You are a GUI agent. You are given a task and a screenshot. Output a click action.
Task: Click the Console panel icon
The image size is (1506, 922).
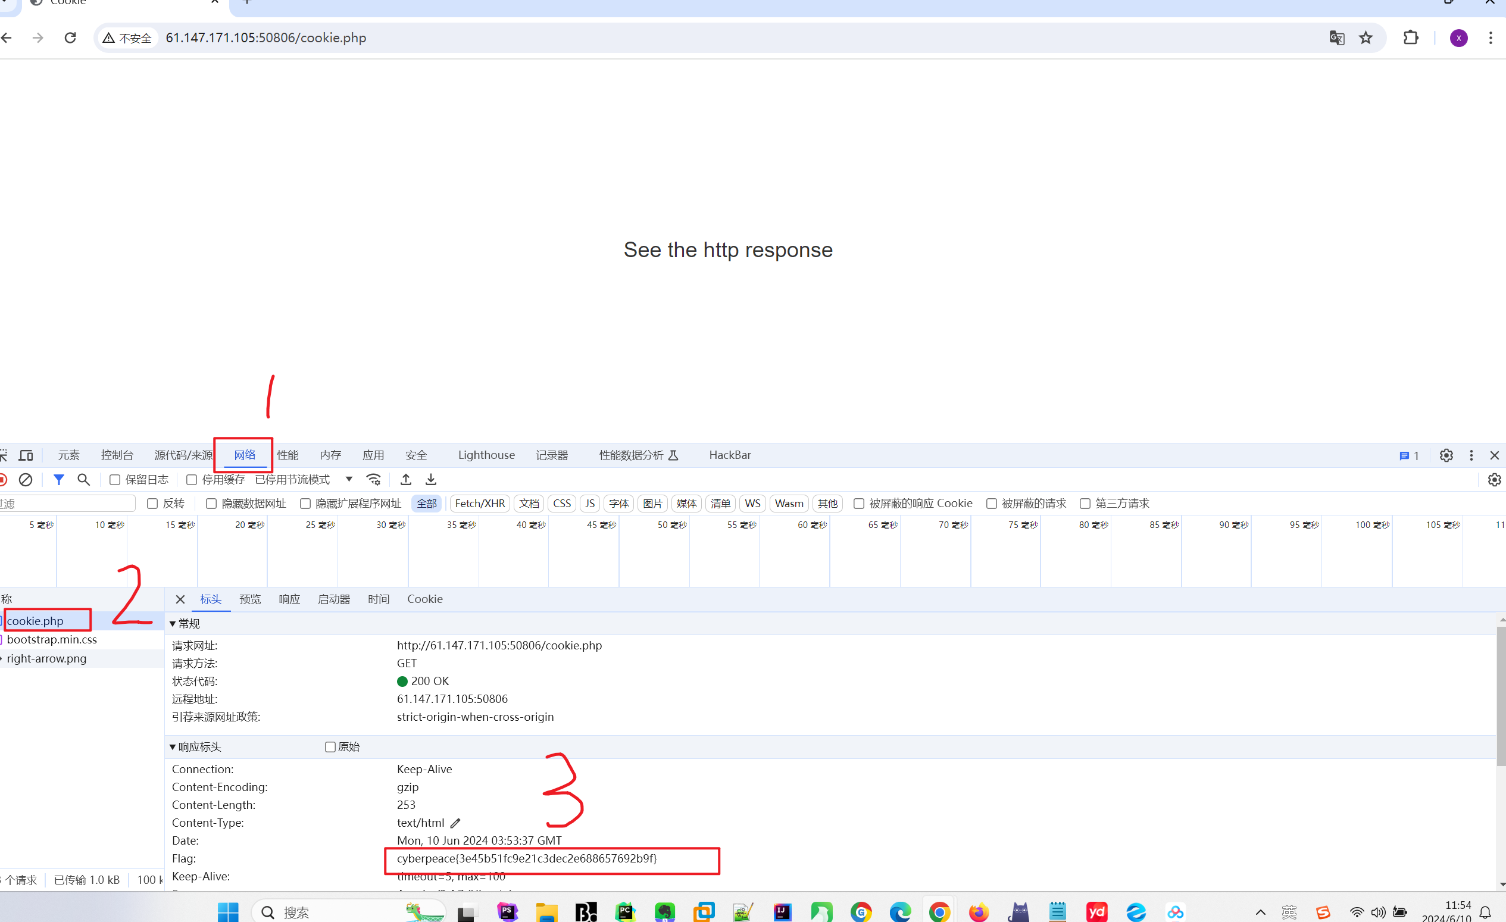[115, 454]
